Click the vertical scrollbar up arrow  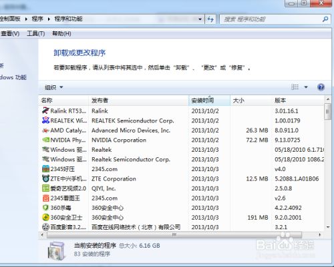328,99
